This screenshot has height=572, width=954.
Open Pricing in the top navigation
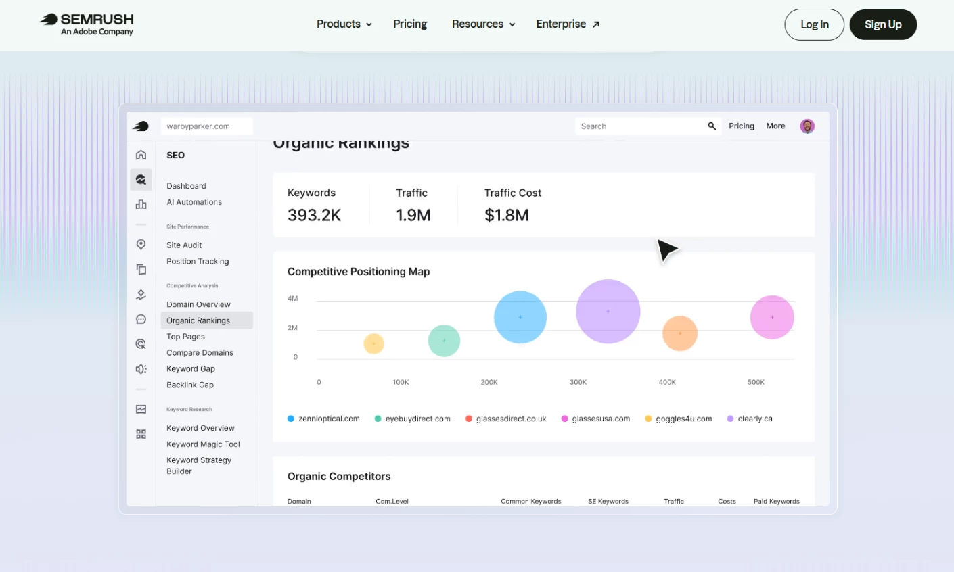coord(410,24)
